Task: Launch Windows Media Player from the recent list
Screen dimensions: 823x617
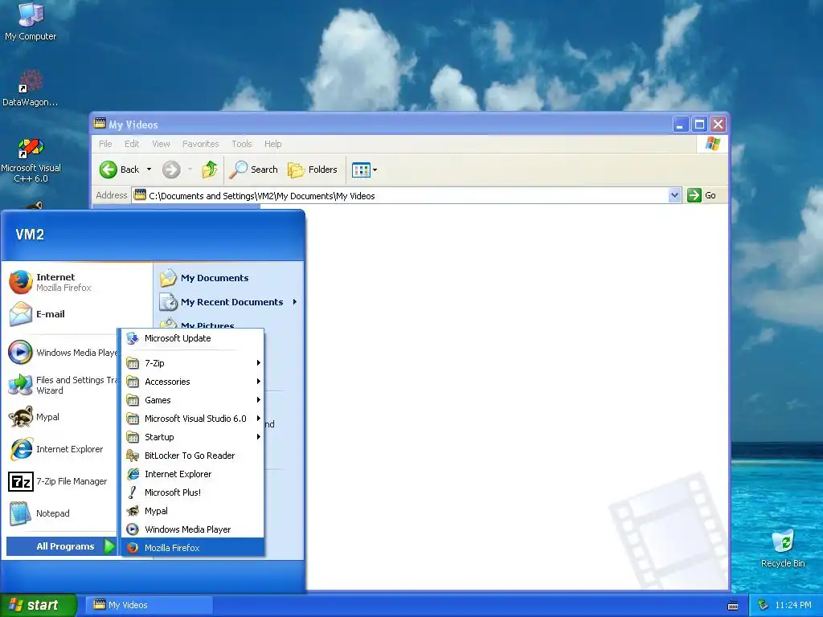Action: click(62, 353)
